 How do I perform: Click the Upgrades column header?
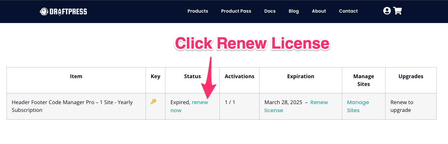pyautogui.click(x=411, y=77)
